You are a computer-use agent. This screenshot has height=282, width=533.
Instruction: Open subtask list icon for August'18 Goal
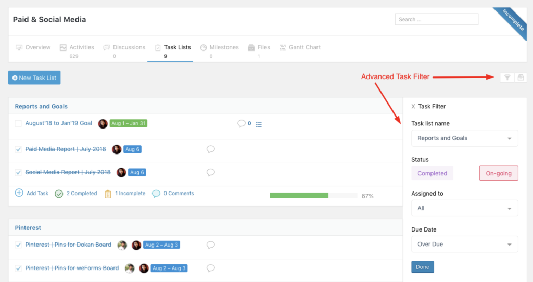click(x=259, y=124)
